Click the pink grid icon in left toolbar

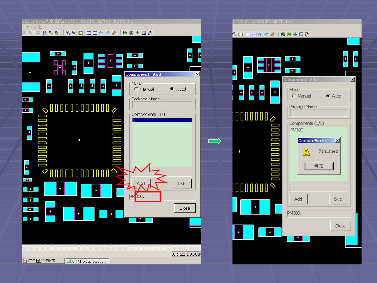click(x=45, y=33)
